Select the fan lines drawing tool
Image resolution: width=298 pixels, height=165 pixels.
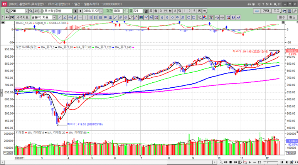75,17
